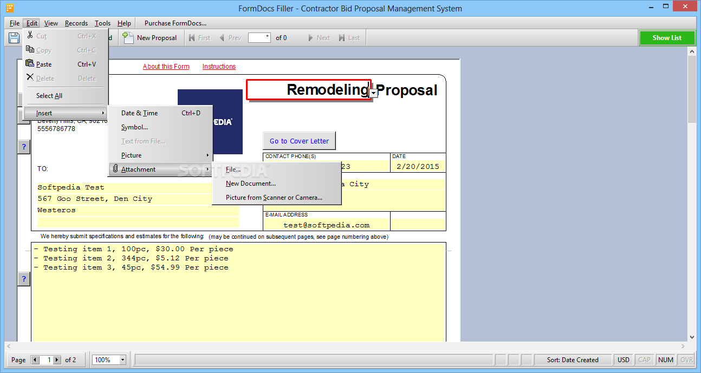Viewport: 701px width, 373px height.
Task: Click the Testing item 1 line
Action: click(133, 249)
